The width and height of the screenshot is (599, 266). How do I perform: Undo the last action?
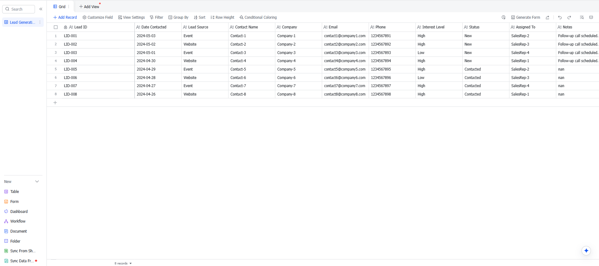point(560,17)
